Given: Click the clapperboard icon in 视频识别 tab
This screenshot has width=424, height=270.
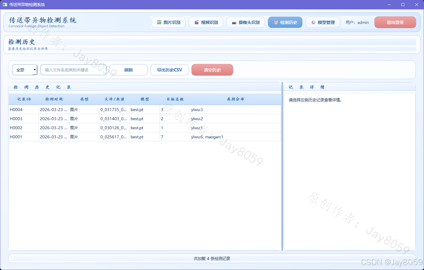Looking at the screenshot, I should (x=197, y=22).
